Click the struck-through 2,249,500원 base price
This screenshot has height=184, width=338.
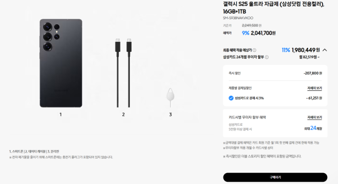tap(252, 25)
